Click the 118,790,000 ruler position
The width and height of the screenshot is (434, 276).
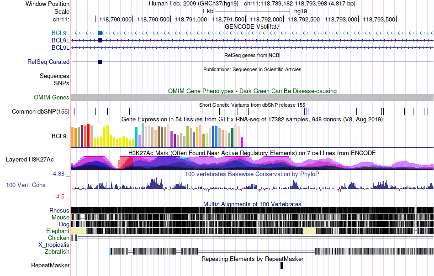point(116,19)
